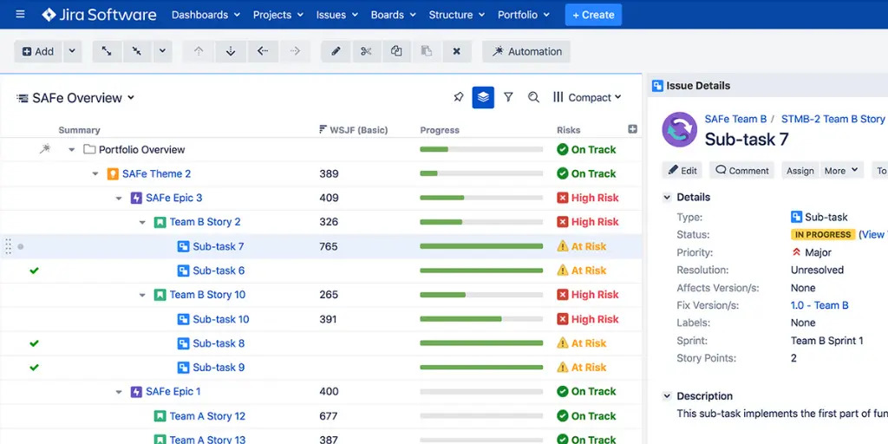Open the filter funnel icon
Screen dimensions: 888x444
tap(508, 97)
